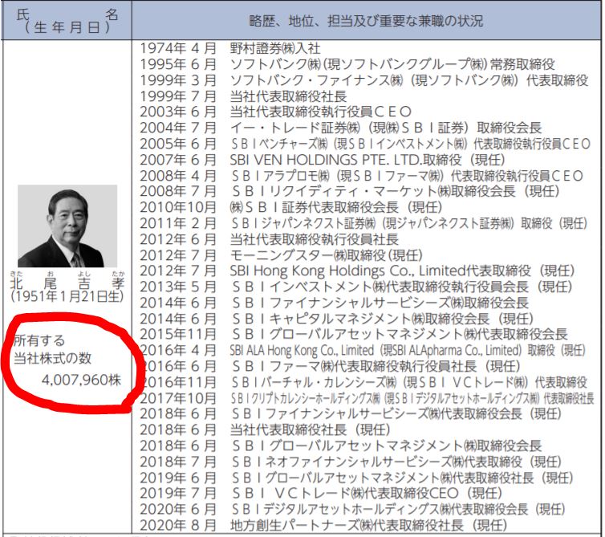Click the SBI VEN HOLDINGS PTE. LTD. entry

coord(367,160)
